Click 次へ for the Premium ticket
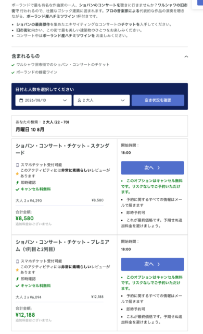 pos(153,265)
